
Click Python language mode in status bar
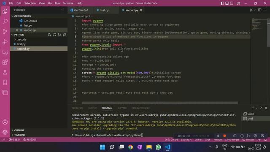218,140
